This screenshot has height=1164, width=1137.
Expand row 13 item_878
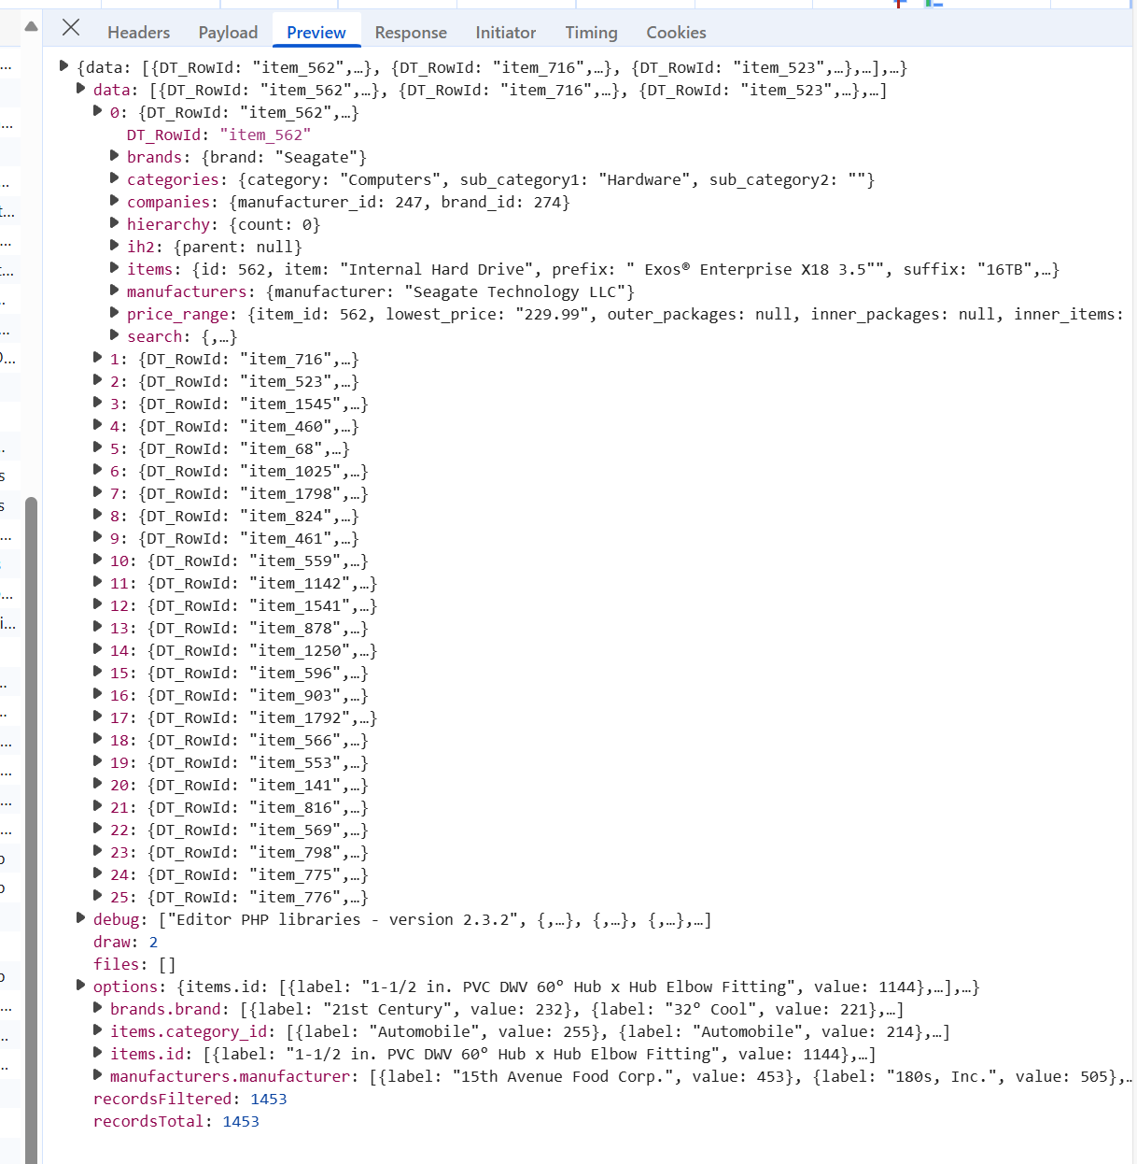point(97,626)
